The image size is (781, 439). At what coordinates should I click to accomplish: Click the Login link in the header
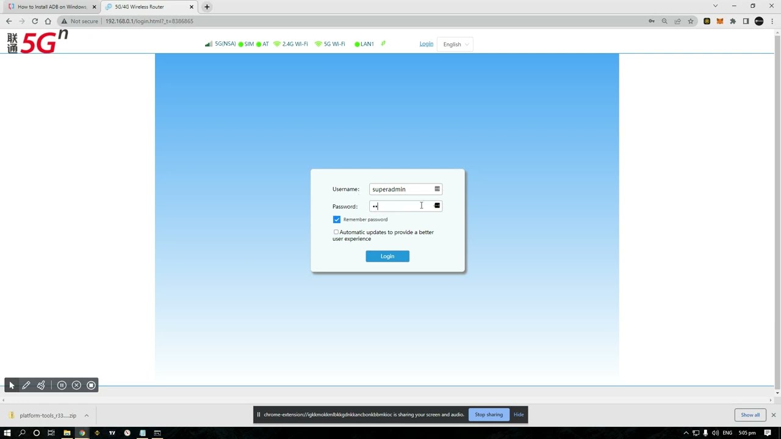coord(426,44)
